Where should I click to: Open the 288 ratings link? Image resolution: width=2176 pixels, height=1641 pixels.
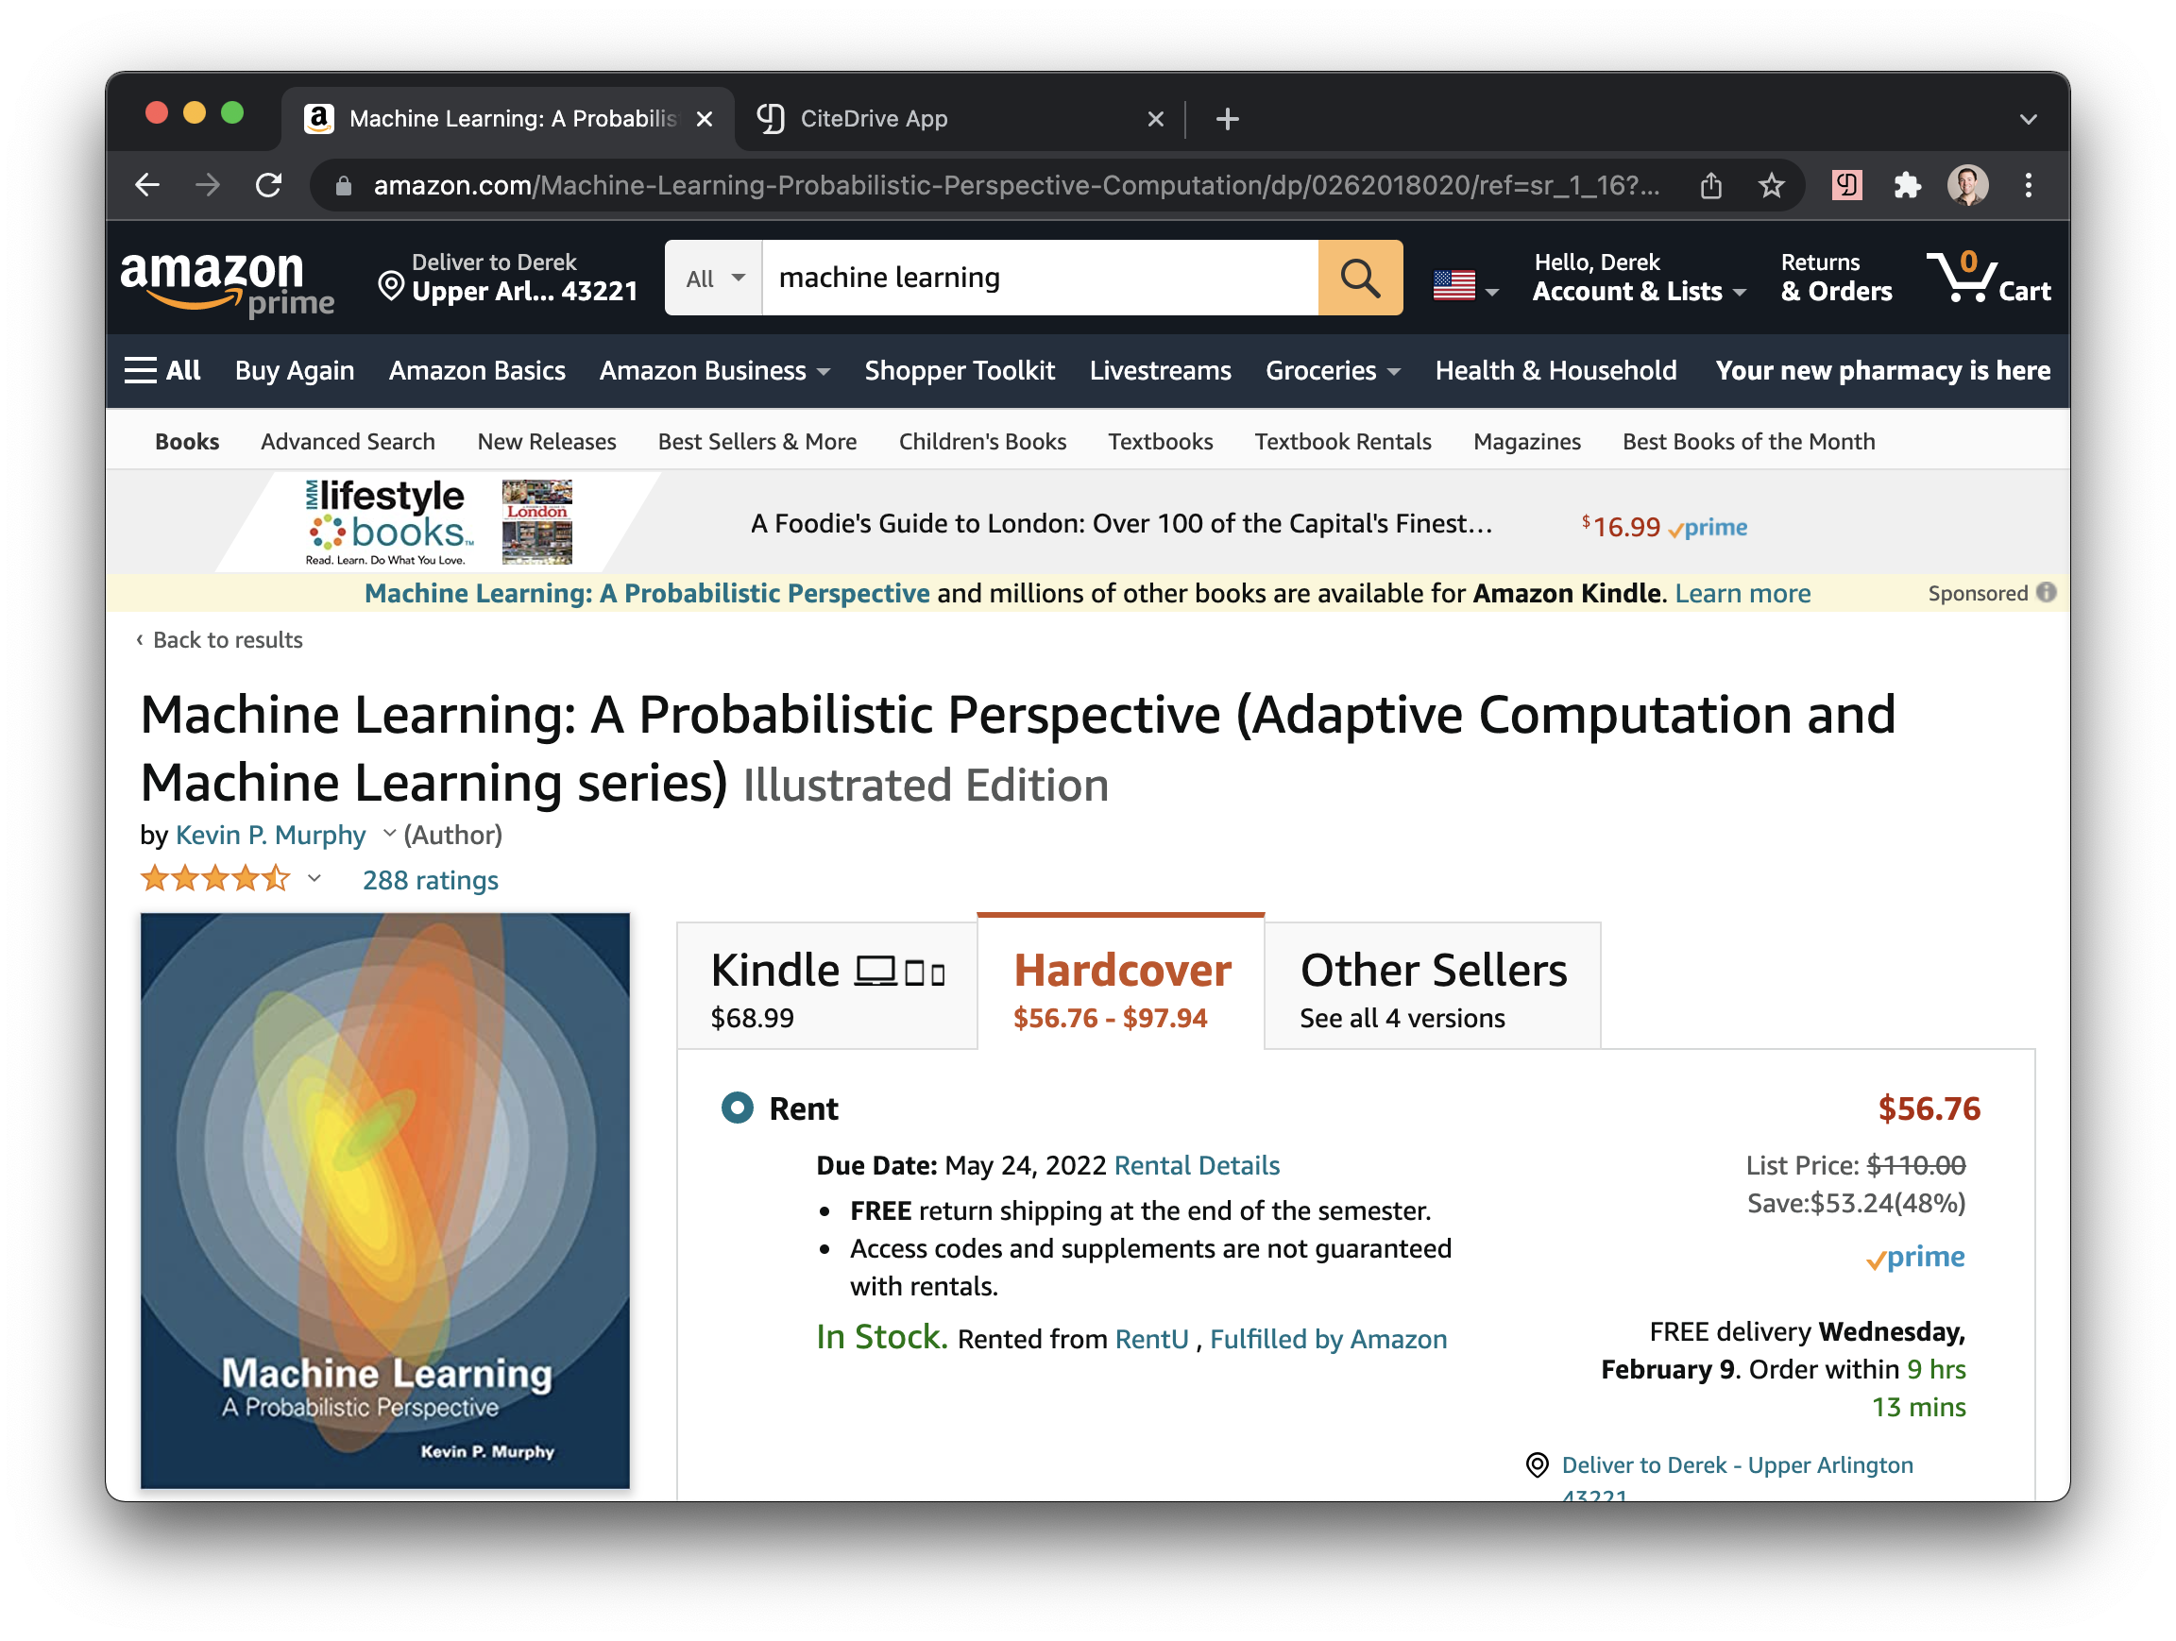[430, 880]
